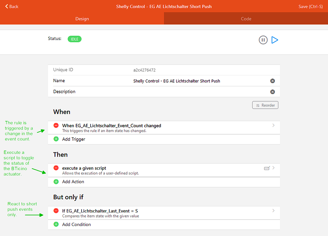This screenshot has width=328, height=236.
Task: Click the empty Description input field
Action: [x=200, y=92]
